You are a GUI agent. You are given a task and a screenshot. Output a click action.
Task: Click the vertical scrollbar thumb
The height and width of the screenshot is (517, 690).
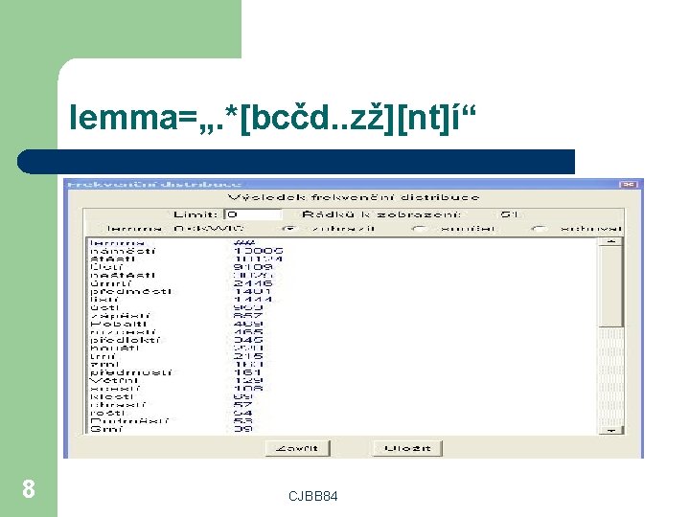(x=610, y=286)
